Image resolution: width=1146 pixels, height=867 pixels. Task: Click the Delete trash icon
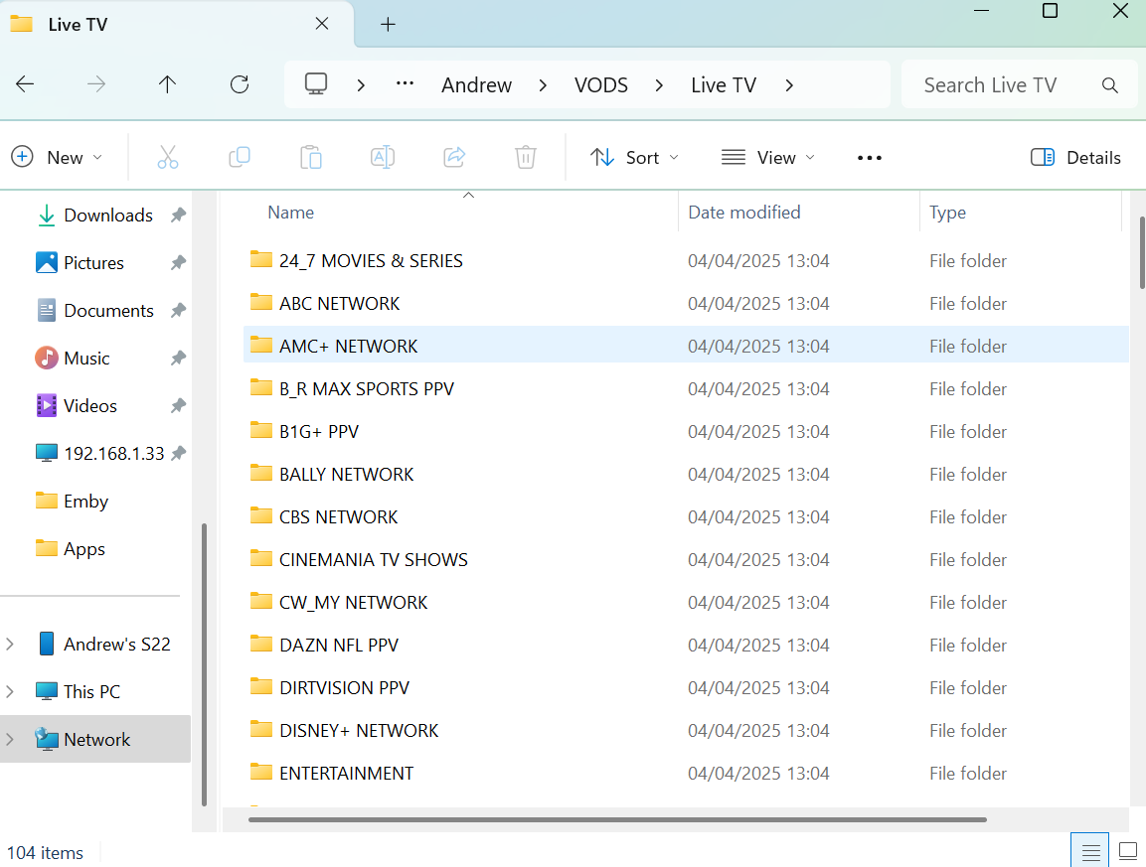click(526, 157)
